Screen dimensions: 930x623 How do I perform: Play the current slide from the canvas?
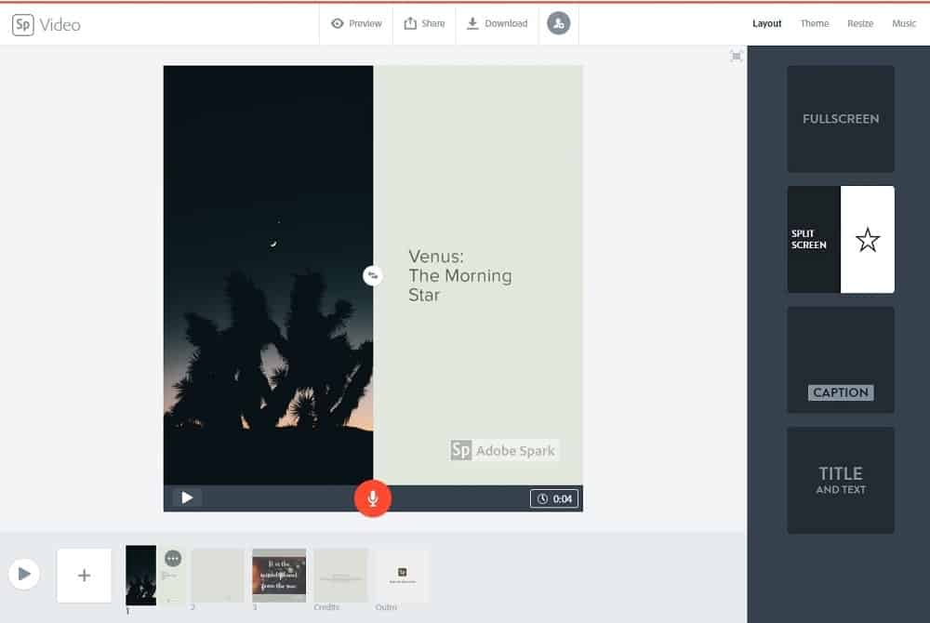tap(187, 497)
